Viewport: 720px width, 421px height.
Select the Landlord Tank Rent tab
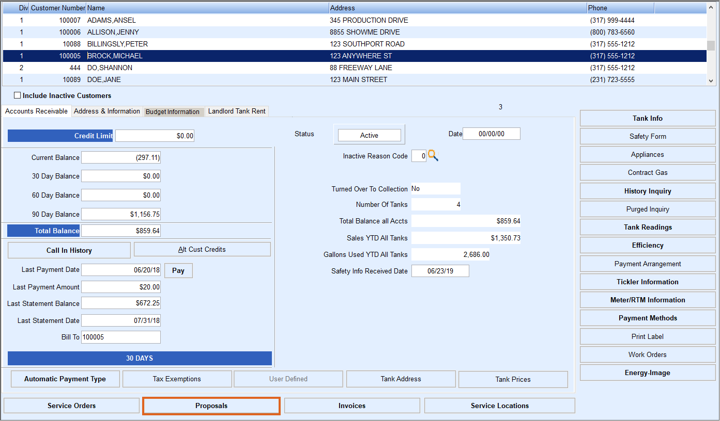pos(237,111)
